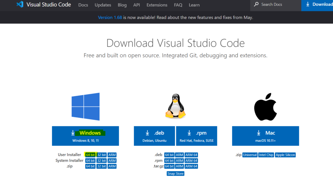Click the Visual Studio Code title text

[49, 5]
